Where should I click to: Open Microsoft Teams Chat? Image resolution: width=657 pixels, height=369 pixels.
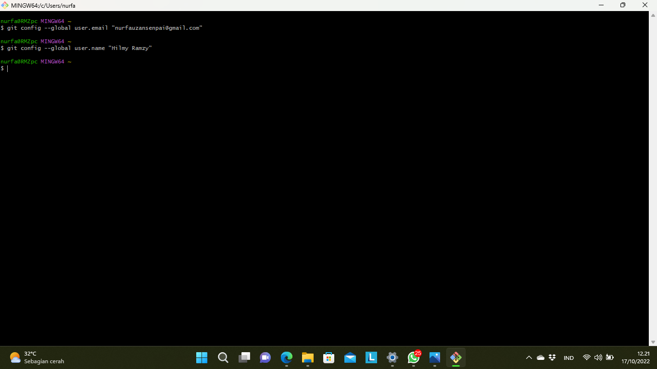tap(265, 357)
